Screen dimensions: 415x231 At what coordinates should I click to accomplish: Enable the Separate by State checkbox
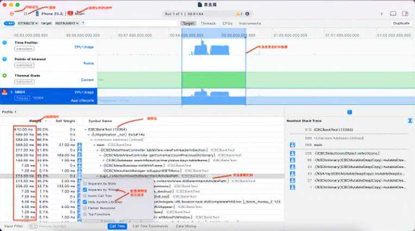[x=86, y=183]
